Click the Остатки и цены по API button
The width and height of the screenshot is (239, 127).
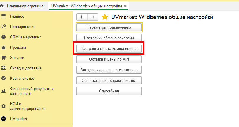point(109,59)
